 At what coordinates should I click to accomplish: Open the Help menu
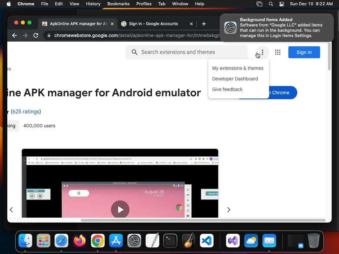199,4
